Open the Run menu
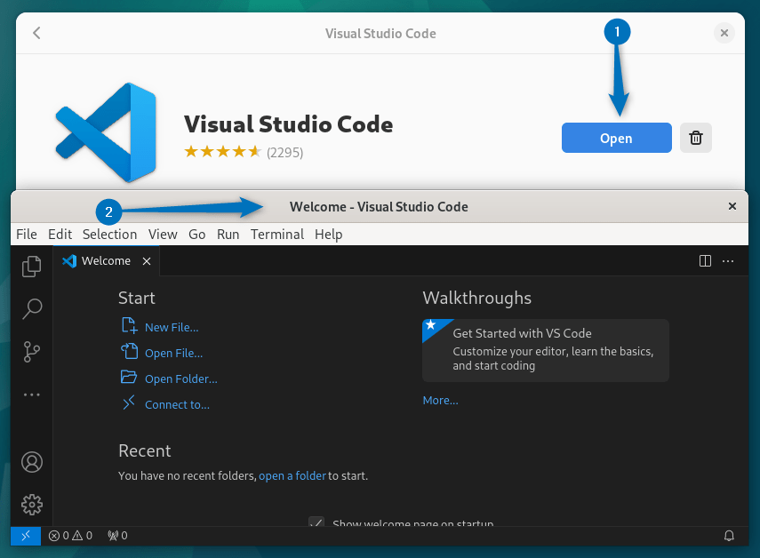Screen dimensions: 760x558 tap(228, 234)
